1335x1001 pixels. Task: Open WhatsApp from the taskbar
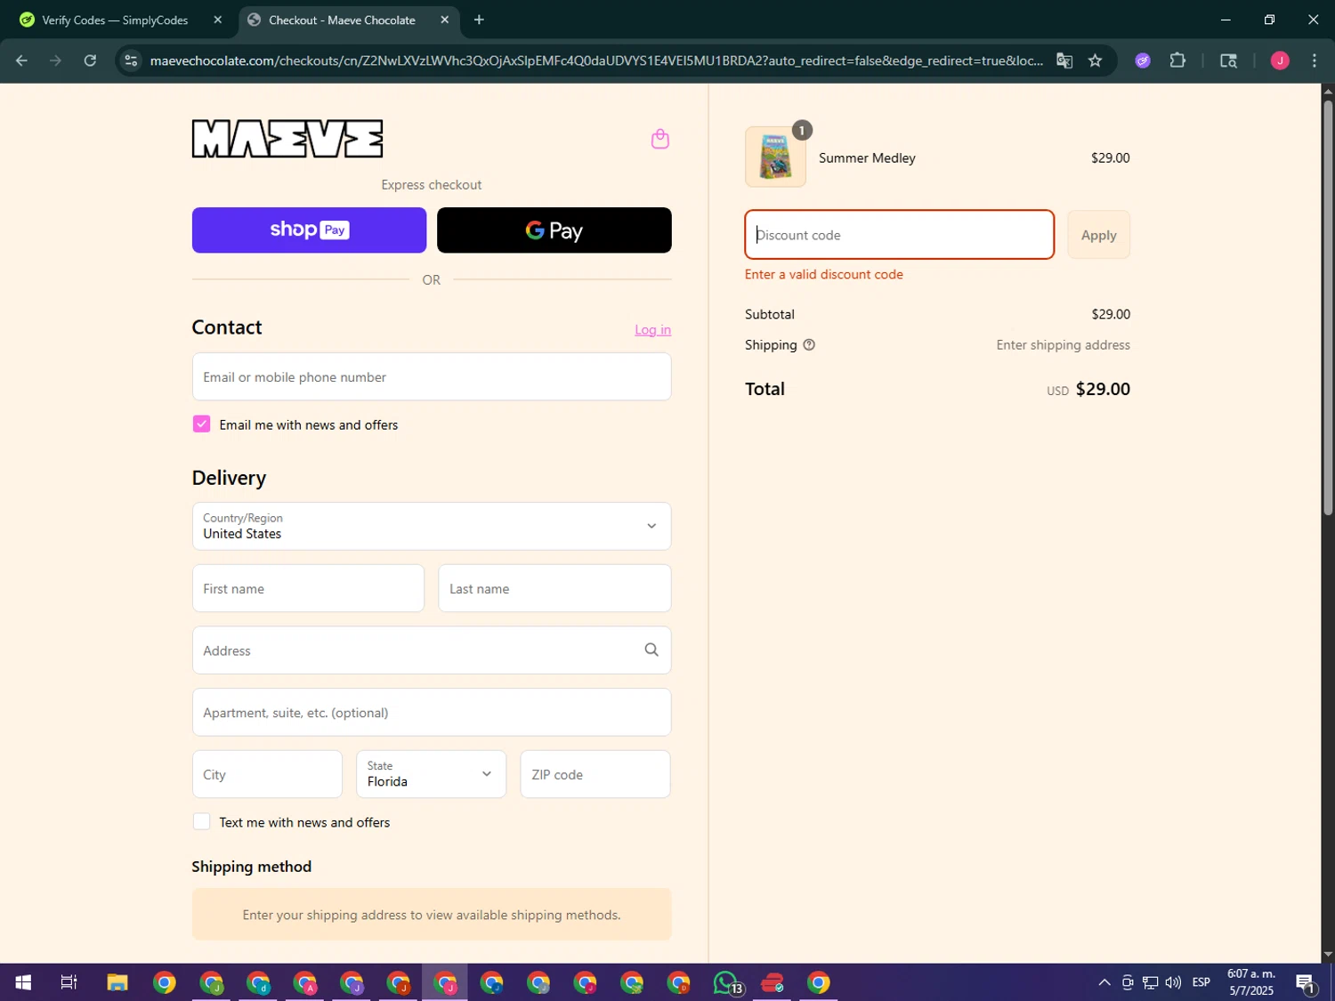(727, 982)
